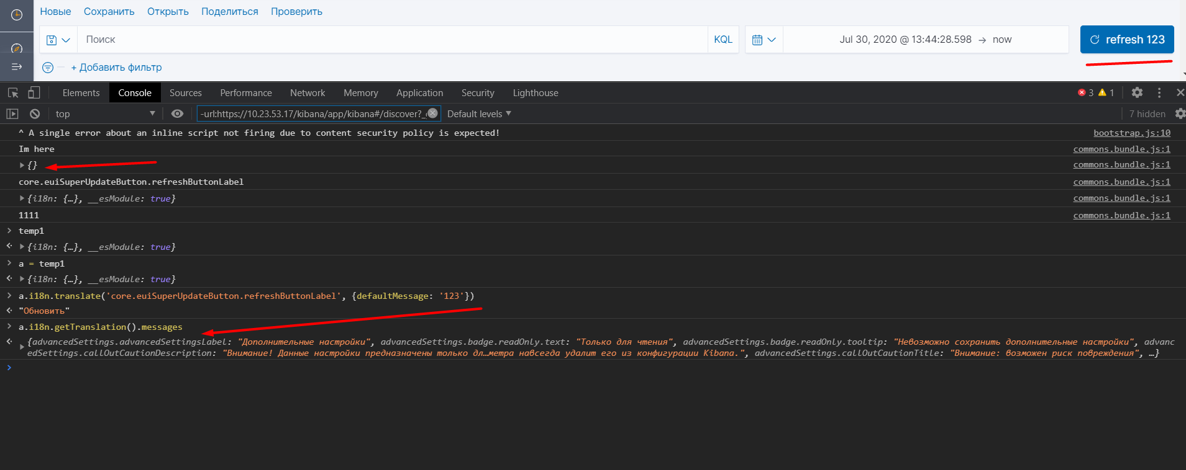Close the DevTools panel
The height and width of the screenshot is (470, 1186).
pyautogui.click(x=1180, y=92)
